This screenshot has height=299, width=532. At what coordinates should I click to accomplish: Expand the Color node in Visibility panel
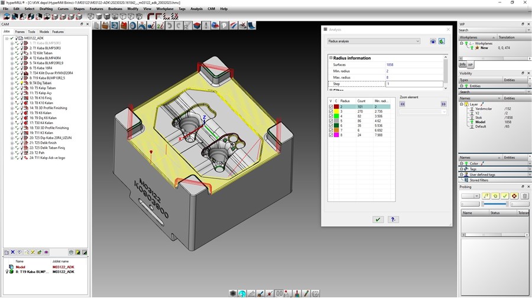[462, 164]
